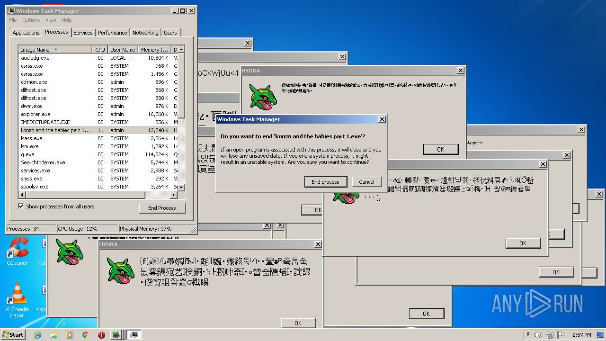Viewport: 606px width, 341px height.
Task: Select Task Manager taskbar button
Action: click(x=134, y=335)
